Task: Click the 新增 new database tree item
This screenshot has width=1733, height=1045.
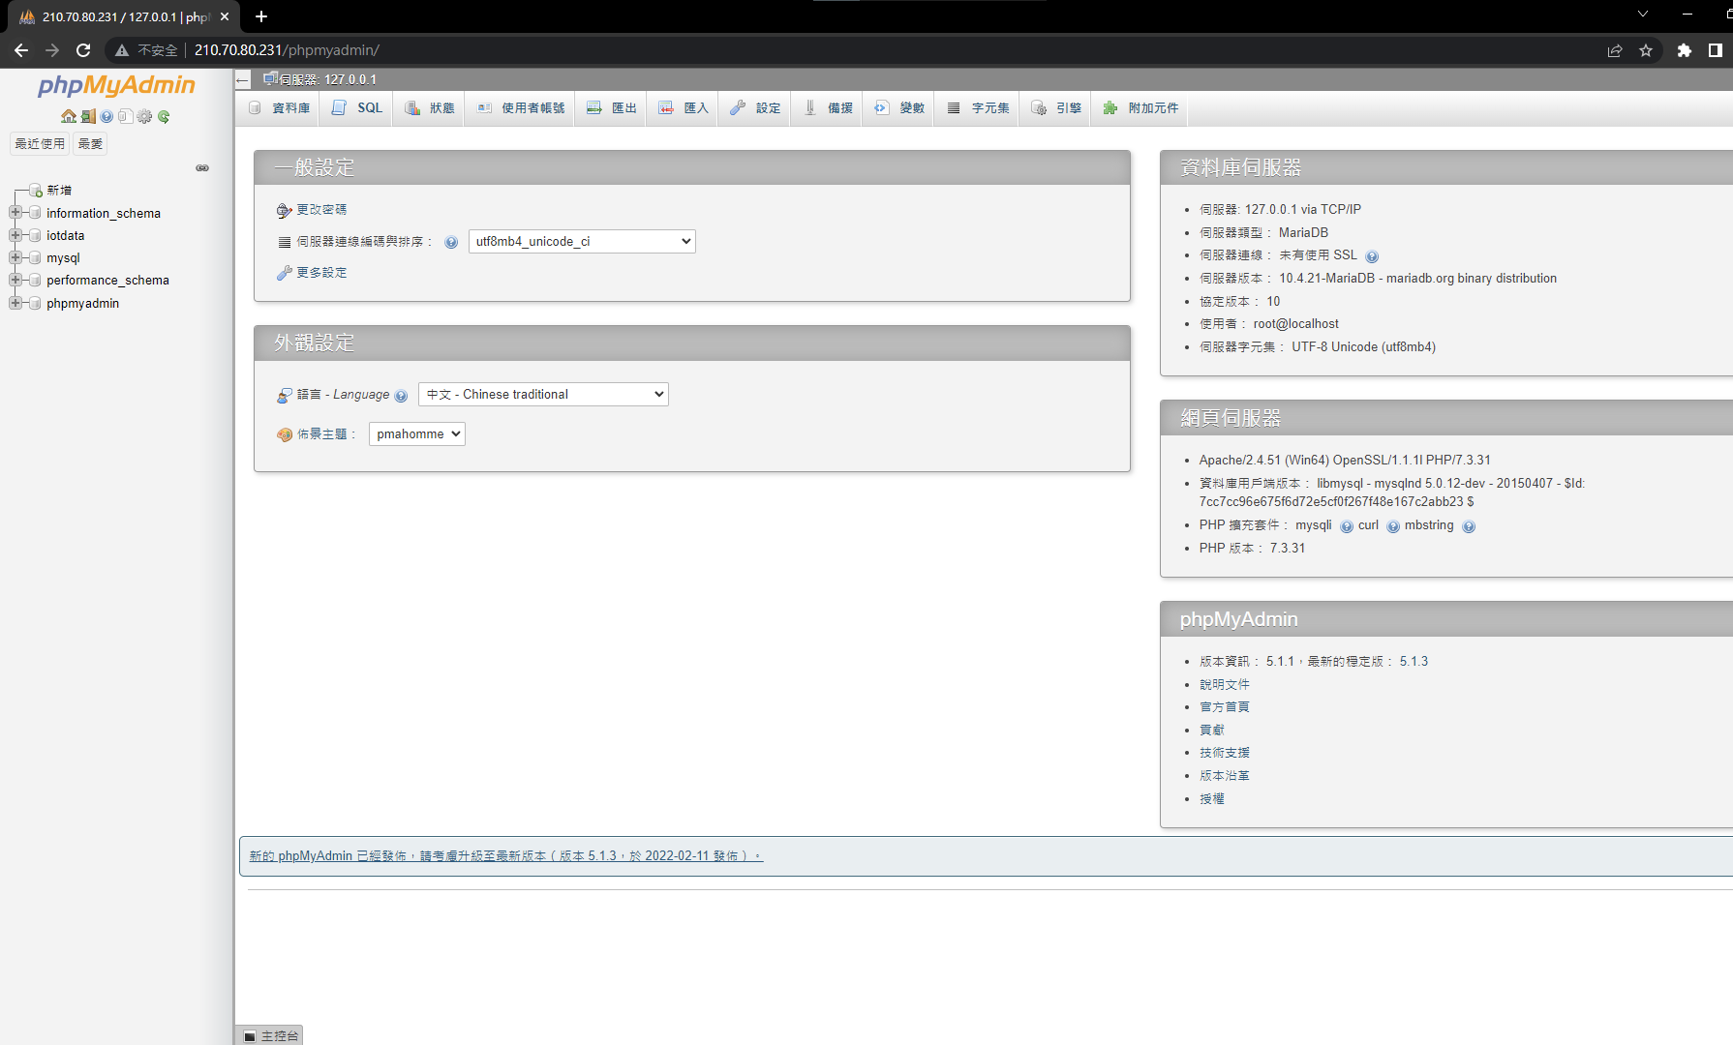Action: click(x=59, y=191)
